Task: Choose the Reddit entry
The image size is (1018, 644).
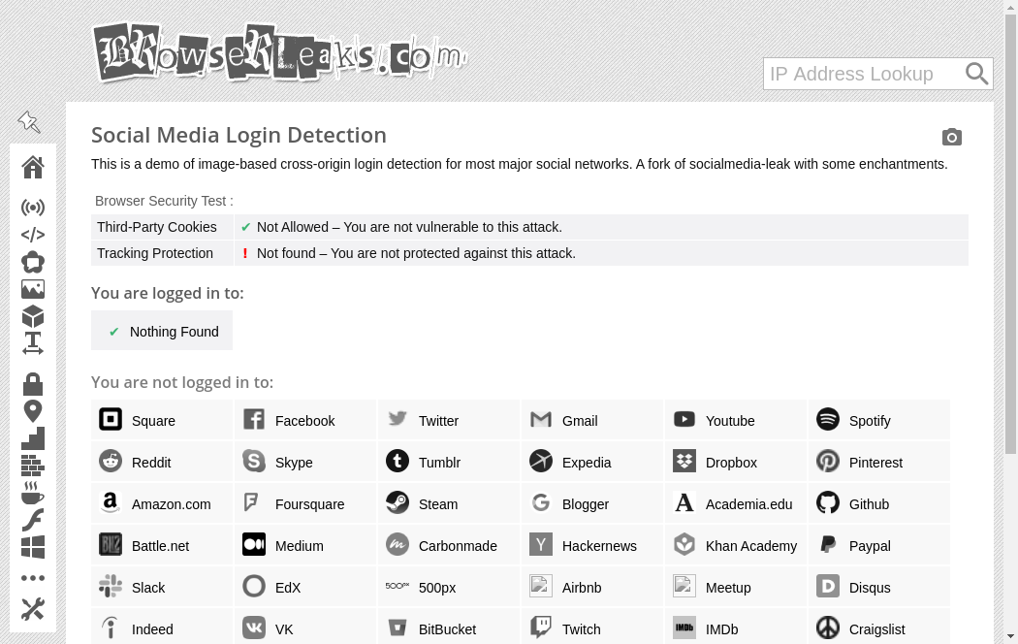Action: (151, 463)
